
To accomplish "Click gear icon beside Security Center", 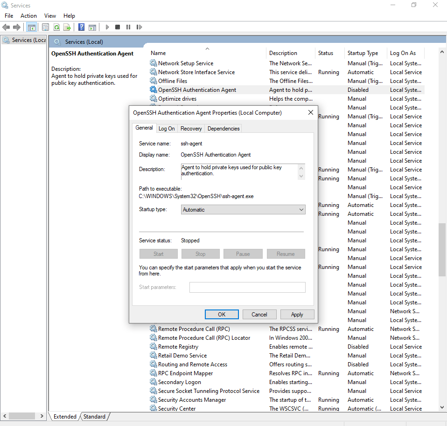I will coord(154,408).
